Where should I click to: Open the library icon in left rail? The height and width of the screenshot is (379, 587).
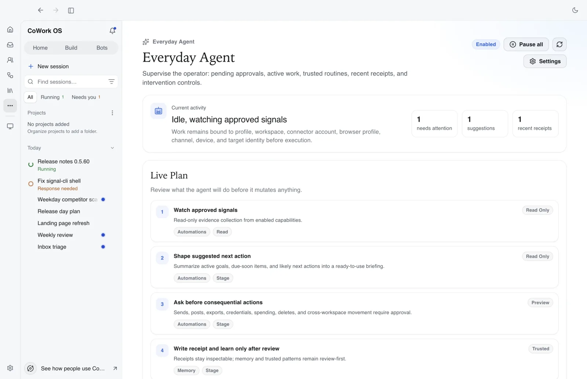(10, 91)
